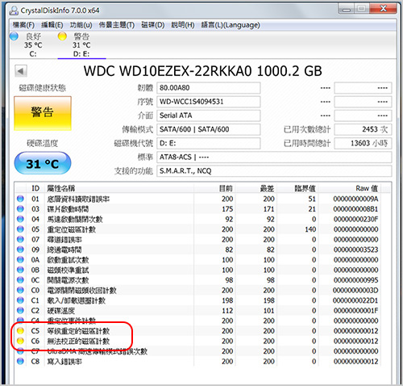The image size is (403, 386).
Task: Click the 硬碟溫度 label above temperature
Action: click(x=43, y=144)
